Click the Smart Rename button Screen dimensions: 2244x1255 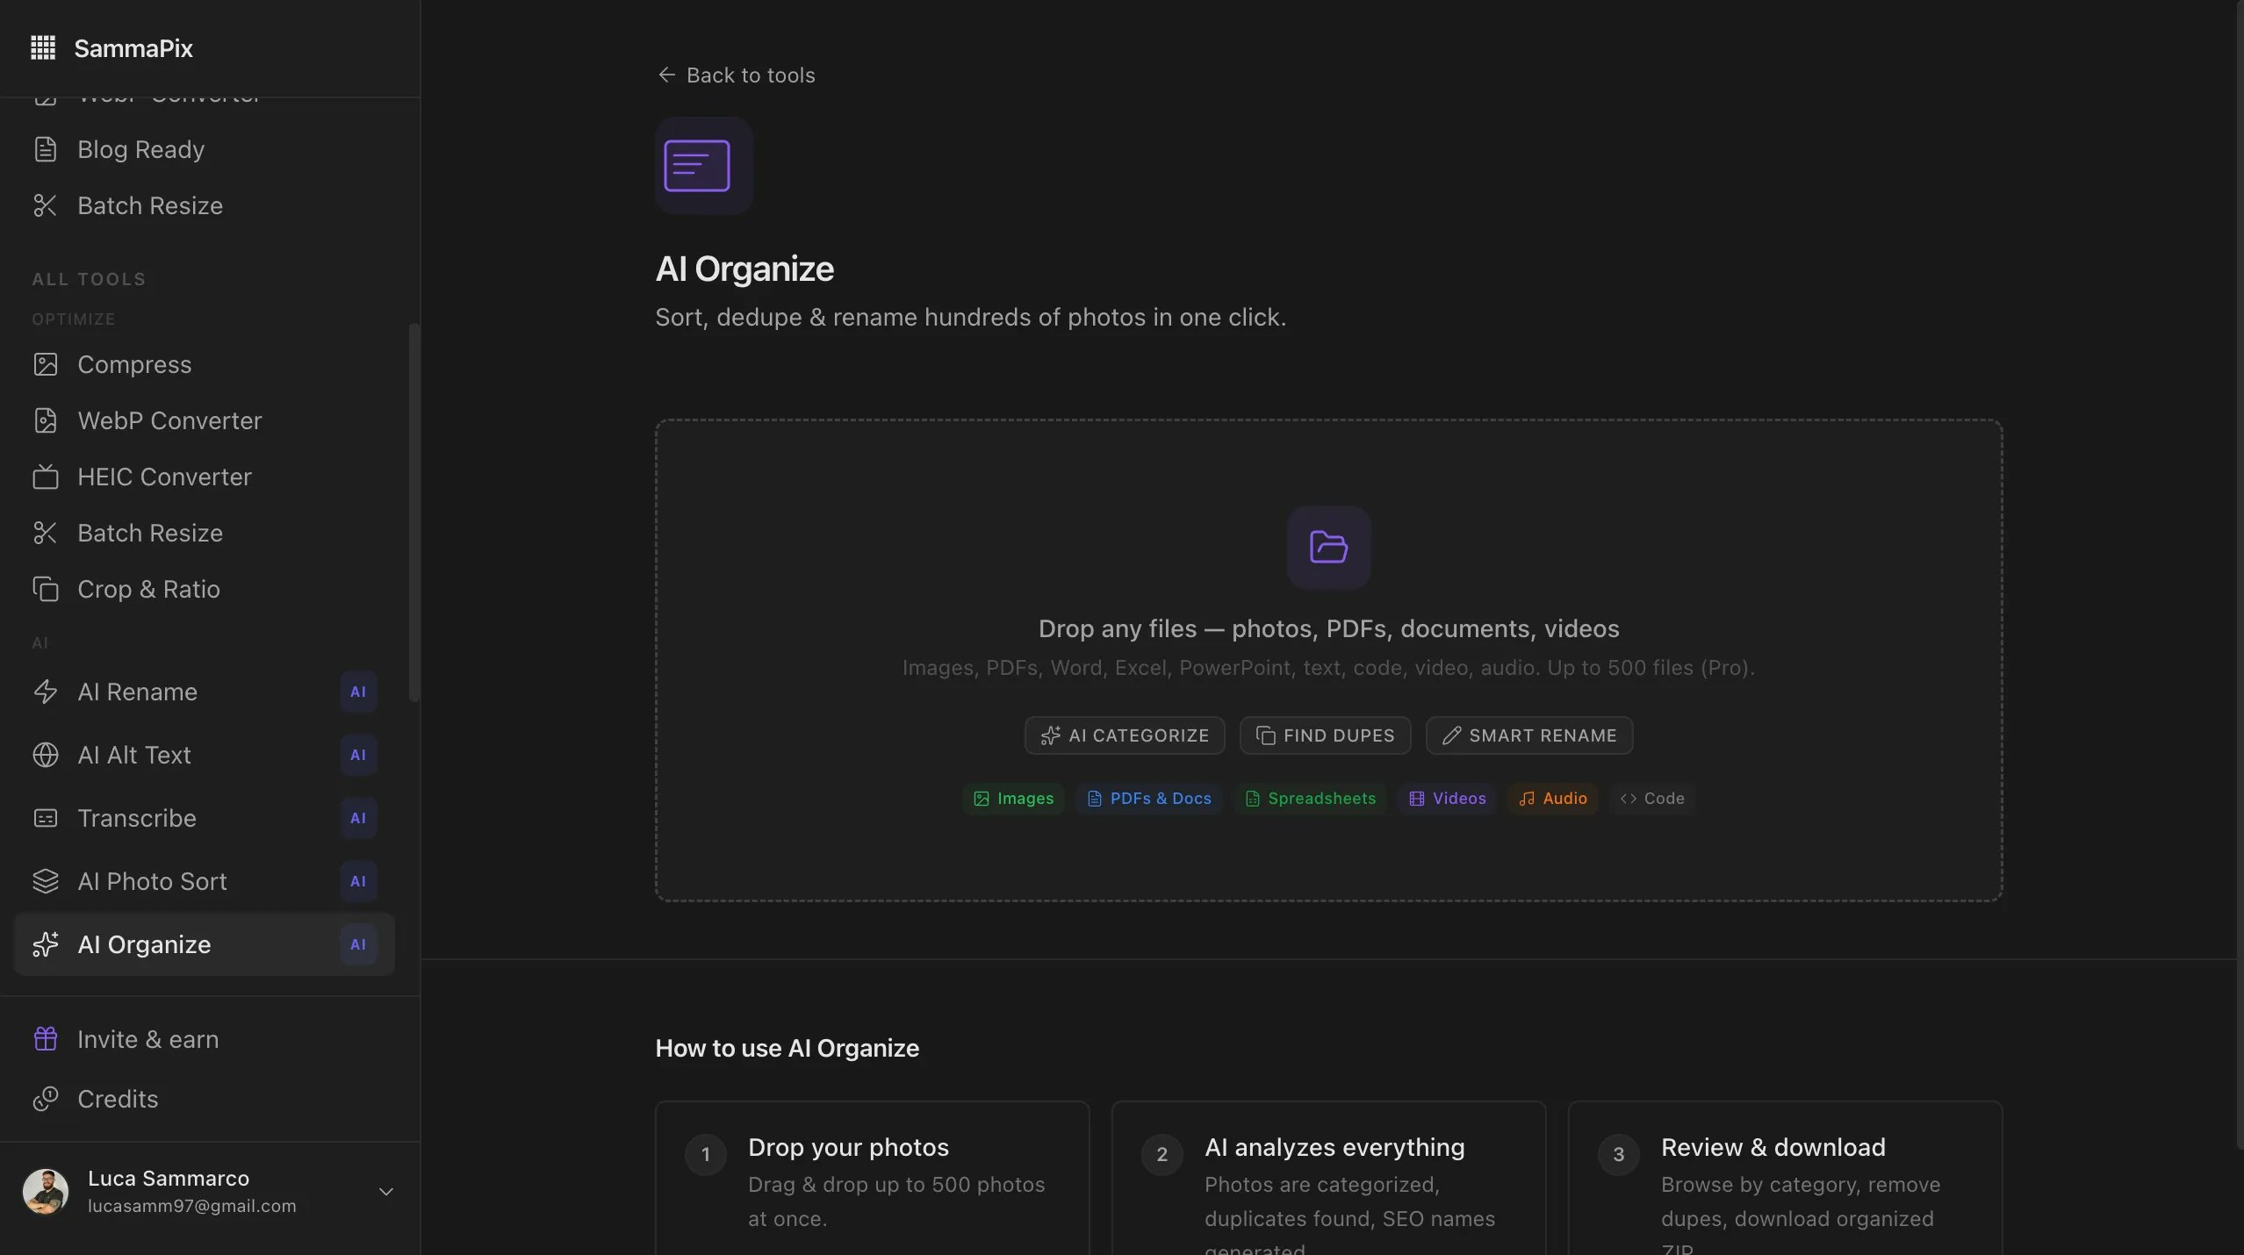click(1528, 735)
